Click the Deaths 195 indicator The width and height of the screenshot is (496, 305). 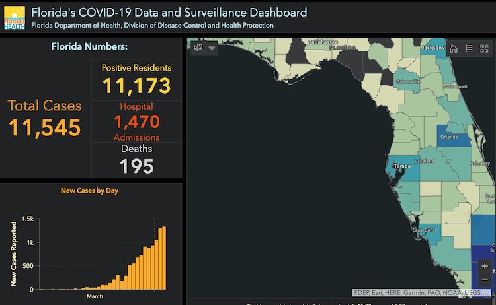tap(136, 165)
